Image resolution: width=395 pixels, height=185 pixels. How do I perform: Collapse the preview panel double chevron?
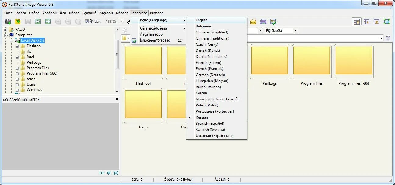coord(117,99)
